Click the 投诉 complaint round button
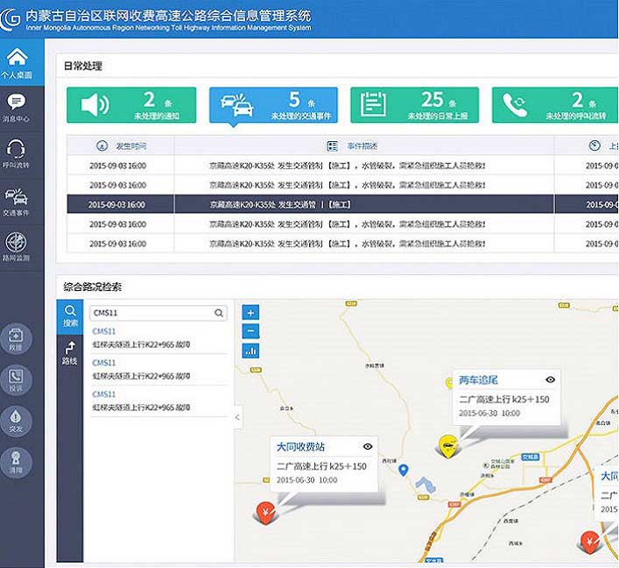619x568 pixels. tap(17, 381)
